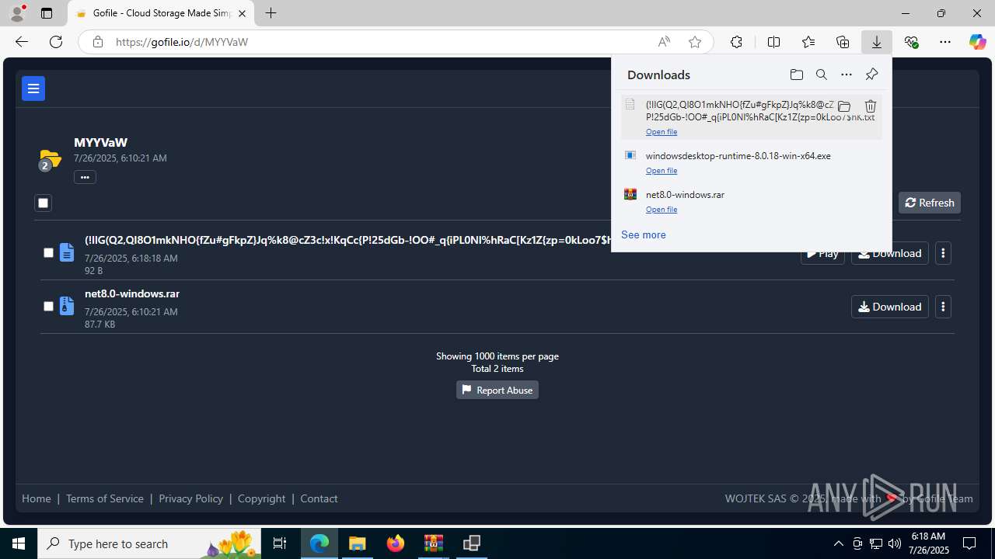This screenshot has width=995, height=559.
Task: Open the MYYVaW folder options ellipsis
Action: click(x=85, y=177)
